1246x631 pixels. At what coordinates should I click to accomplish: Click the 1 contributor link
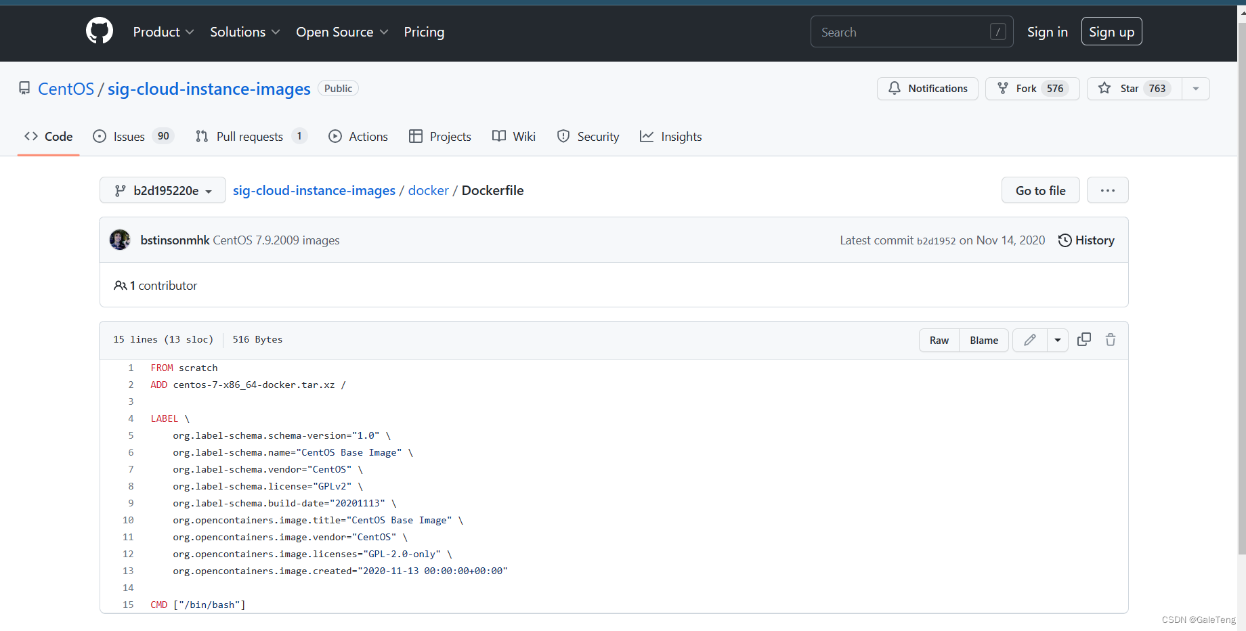(156, 286)
